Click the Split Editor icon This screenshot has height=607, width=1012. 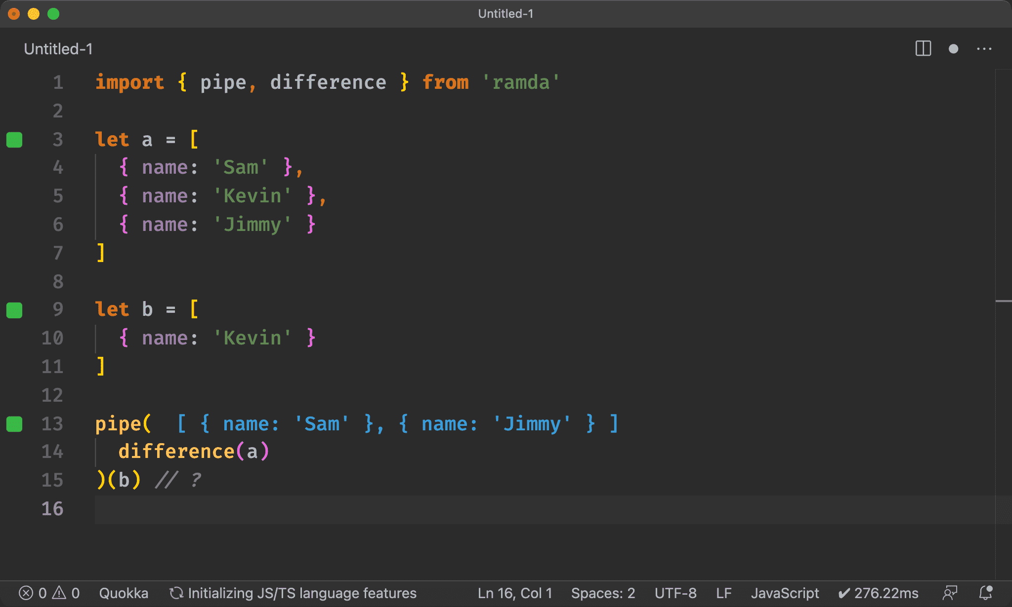pos(923,48)
